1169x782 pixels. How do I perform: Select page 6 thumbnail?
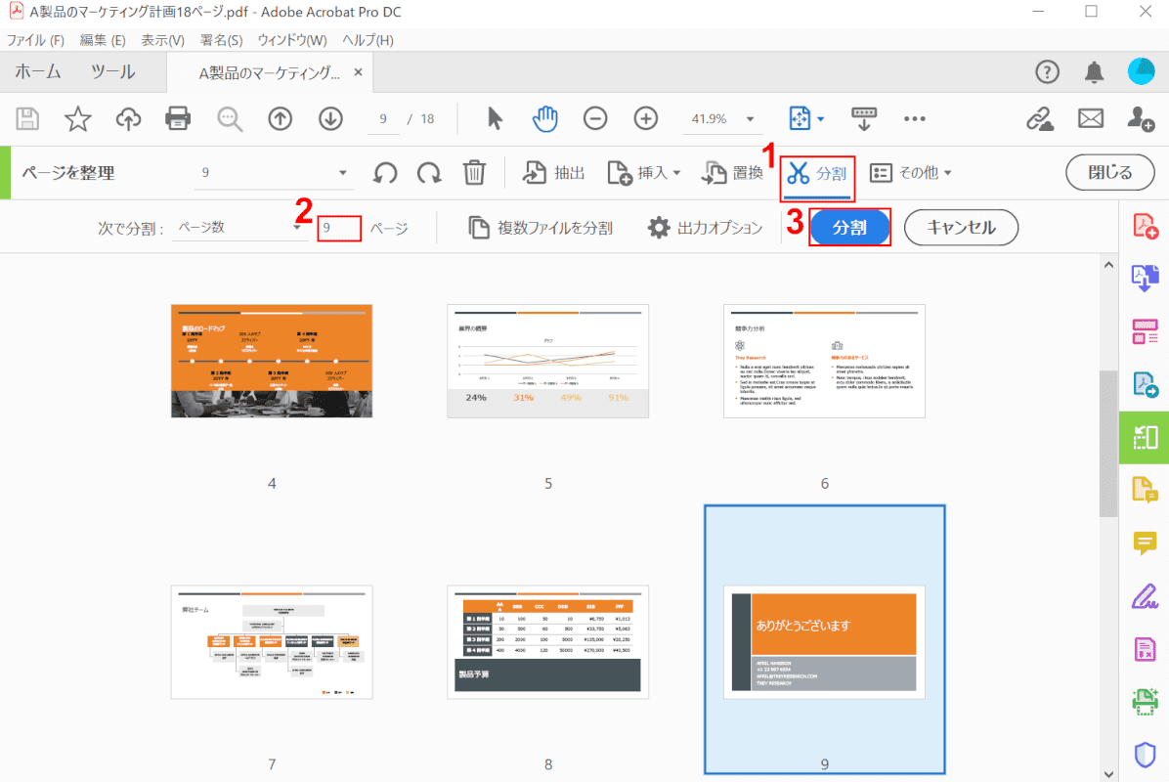824,361
